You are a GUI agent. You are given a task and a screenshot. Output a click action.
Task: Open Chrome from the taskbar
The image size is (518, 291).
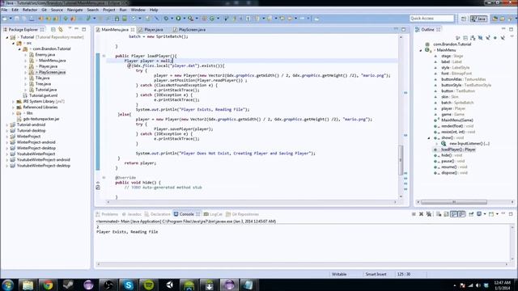(49, 285)
